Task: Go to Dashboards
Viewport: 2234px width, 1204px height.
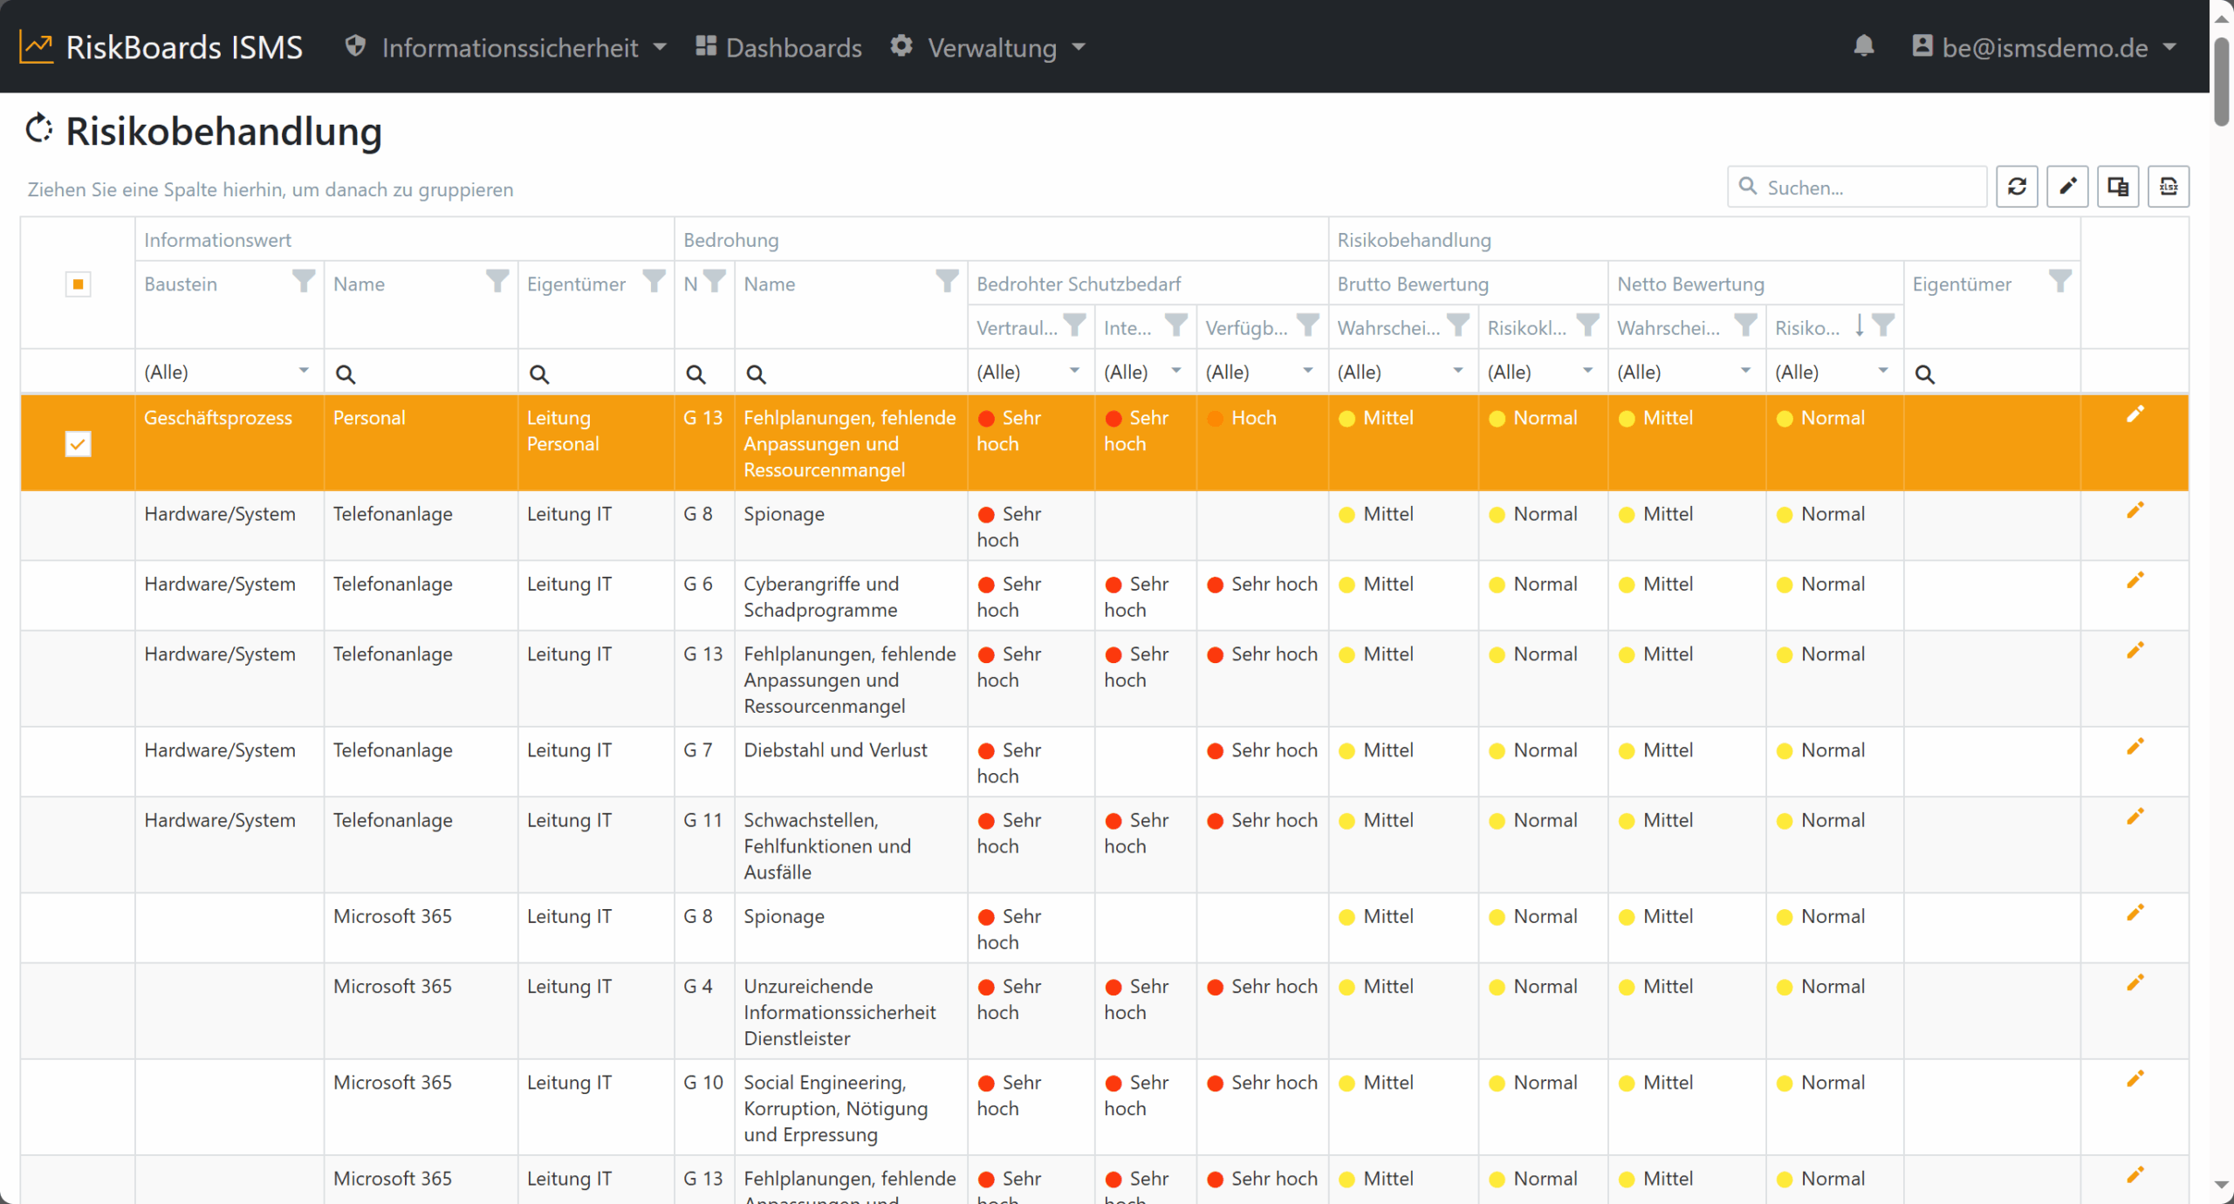Action: click(778, 47)
